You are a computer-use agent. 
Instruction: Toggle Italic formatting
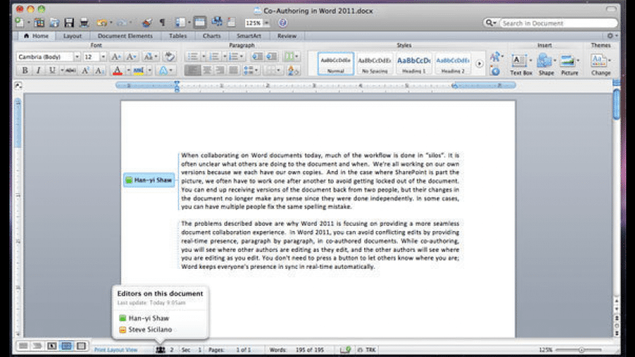tap(38, 71)
